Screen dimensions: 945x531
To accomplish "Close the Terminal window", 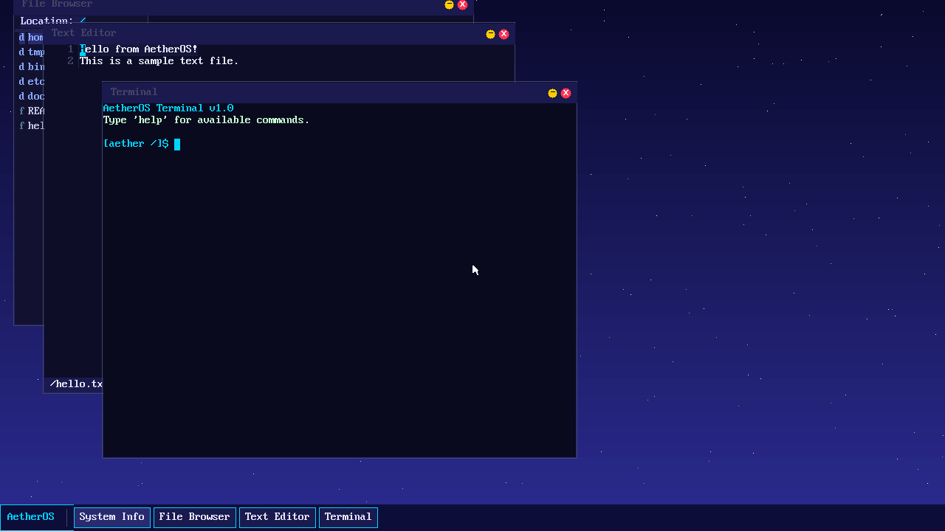I will point(566,93).
